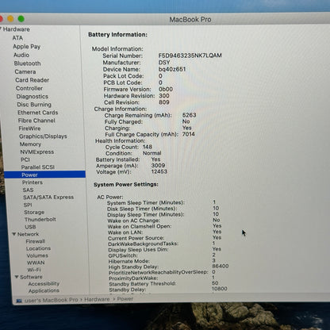Click the condition value Normal
The image size is (330, 330).
pyautogui.click(x=152, y=153)
